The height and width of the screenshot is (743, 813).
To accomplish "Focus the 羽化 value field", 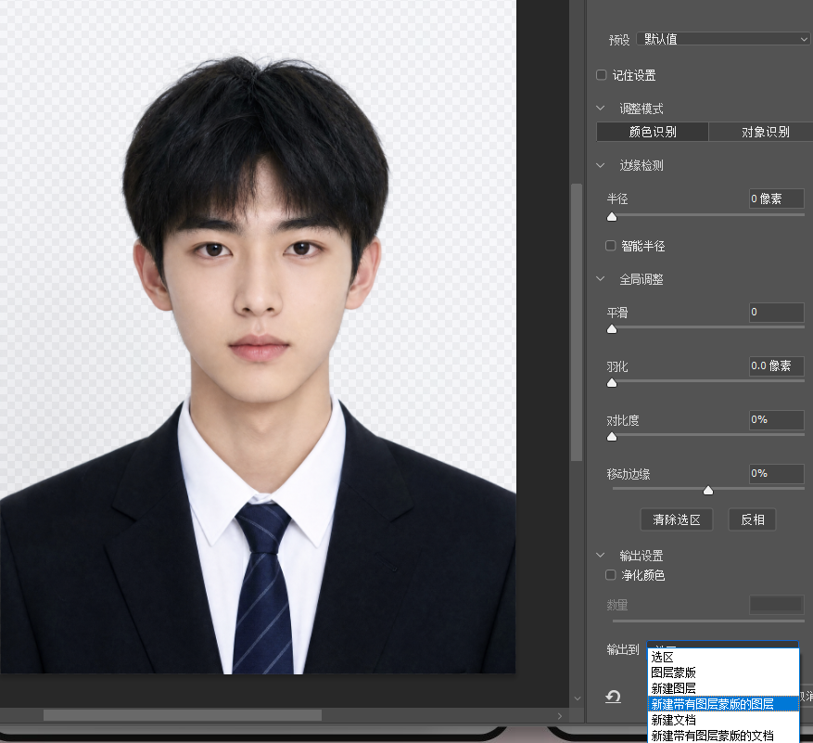I will (777, 365).
